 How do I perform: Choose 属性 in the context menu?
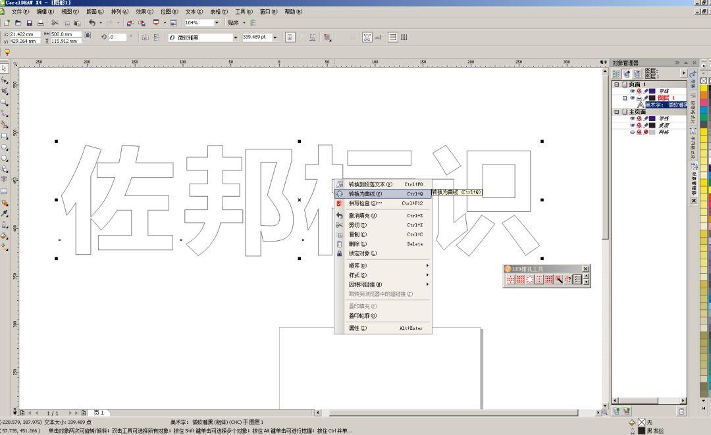(383, 328)
